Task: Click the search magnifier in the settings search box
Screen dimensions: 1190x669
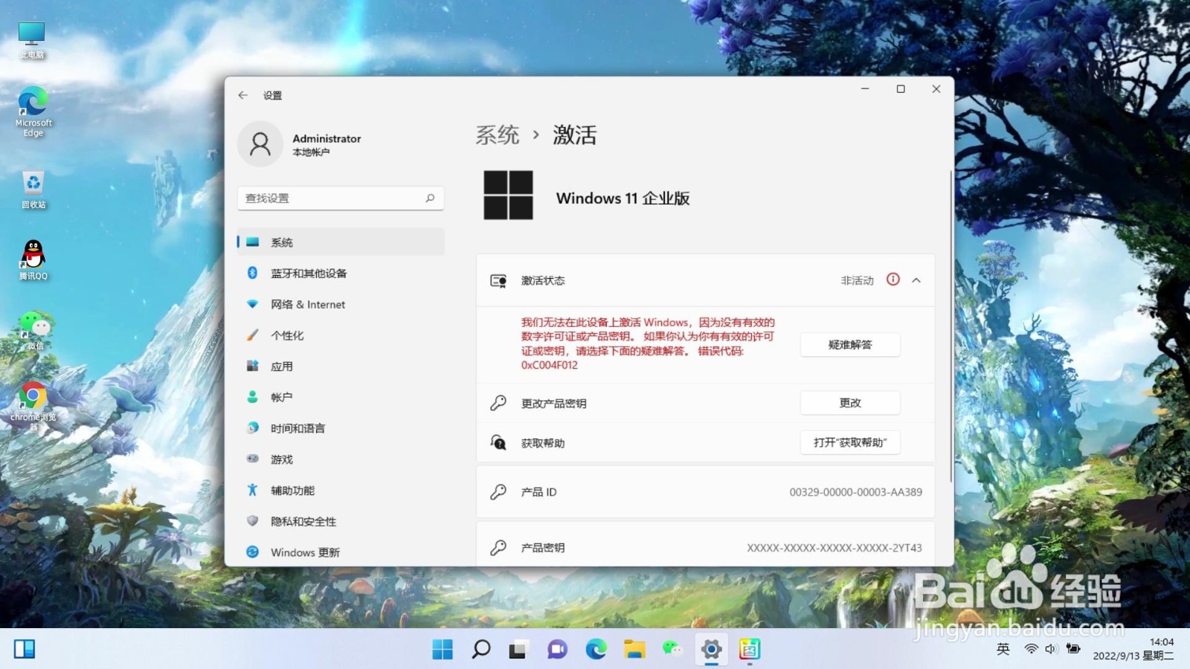Action: click(430, 198)
